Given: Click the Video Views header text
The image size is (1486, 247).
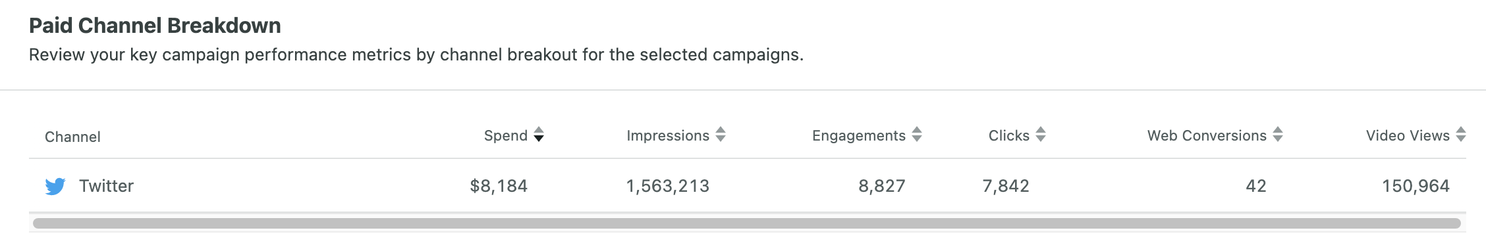Looking at the screenshot, I should tap(1408, 135).
